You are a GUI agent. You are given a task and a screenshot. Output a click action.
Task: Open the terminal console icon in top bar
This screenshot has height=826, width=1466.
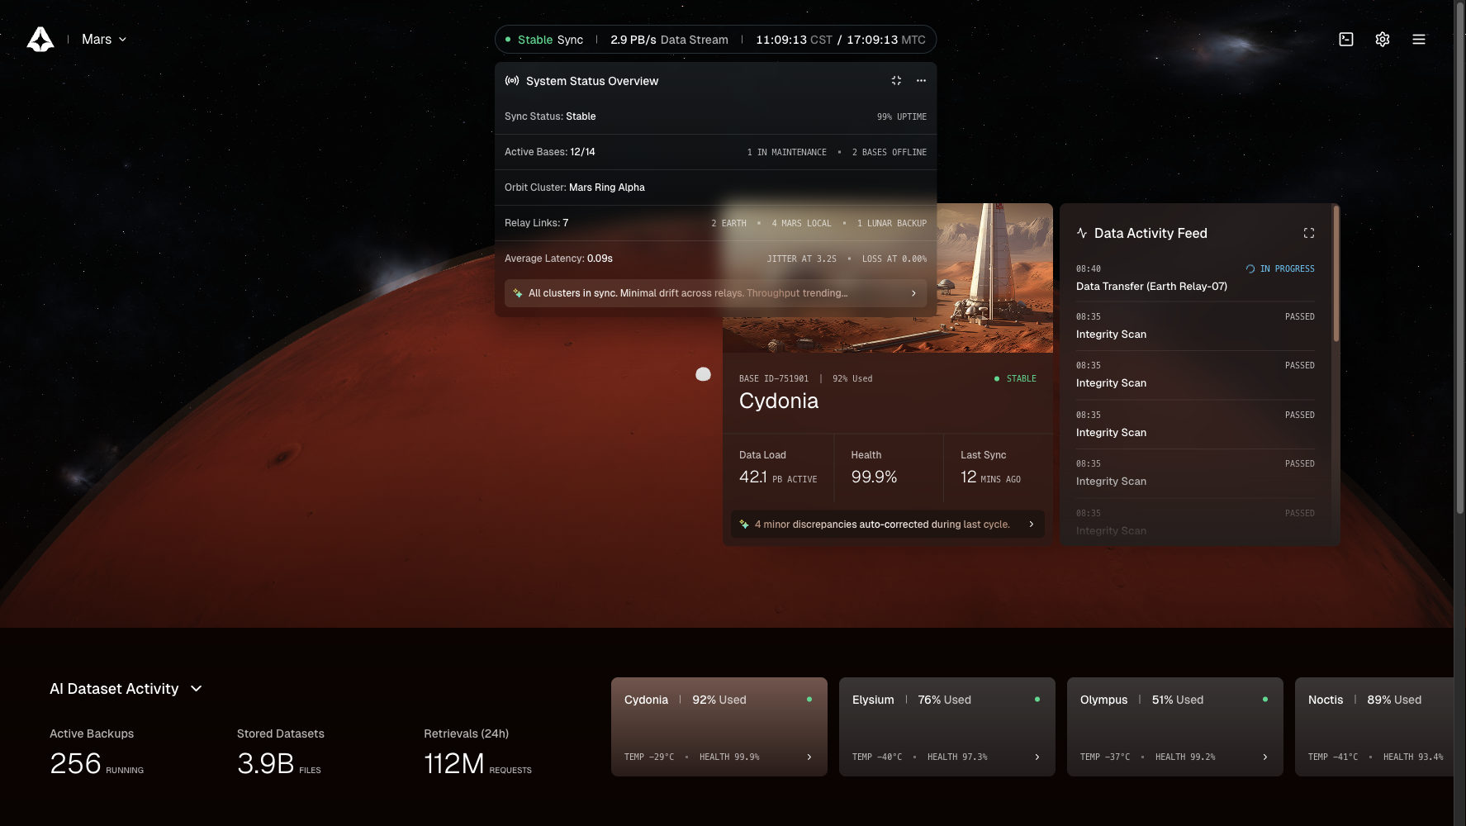1346,39
